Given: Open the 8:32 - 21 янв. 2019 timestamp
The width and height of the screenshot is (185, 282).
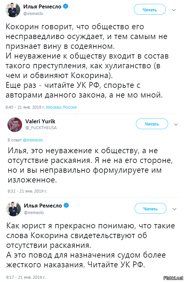Looking at the screenshot, I should coord(27,191).
